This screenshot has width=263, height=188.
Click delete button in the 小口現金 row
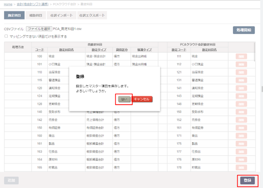pos(241,64)
